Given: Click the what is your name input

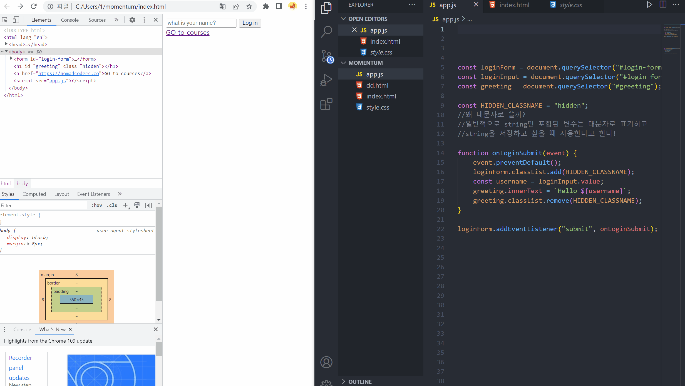Looking at the screenshot, I should point(201,23).
